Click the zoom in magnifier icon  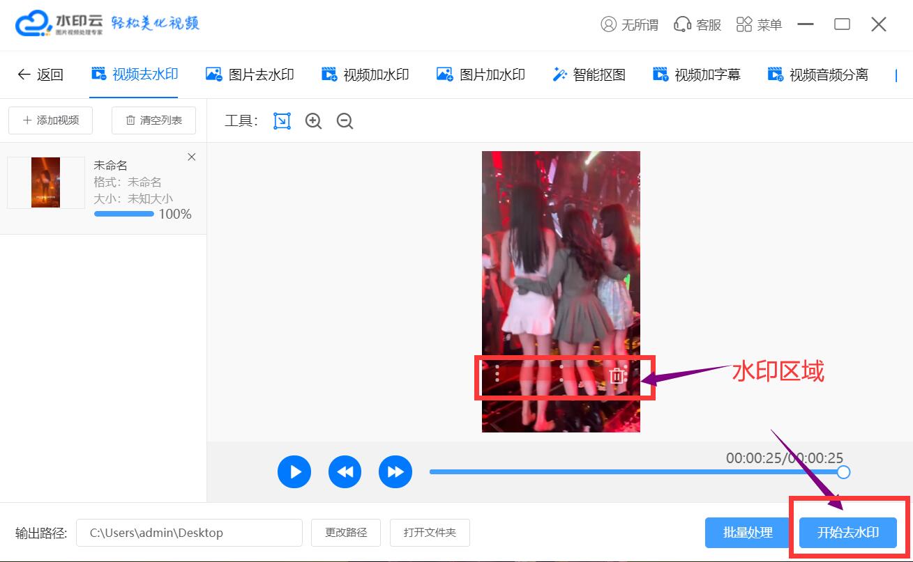pyautogui.click(x=313, y=121)
